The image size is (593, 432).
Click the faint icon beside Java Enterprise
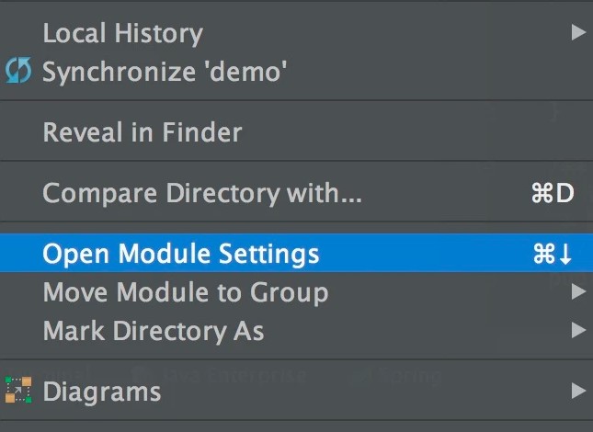141,374
